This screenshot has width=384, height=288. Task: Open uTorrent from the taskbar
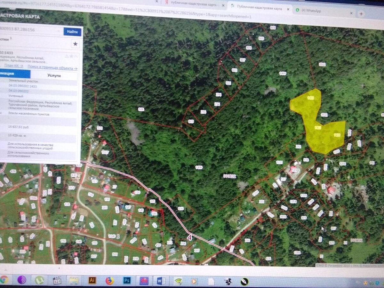pyautogui.click(x=39, y=280)
